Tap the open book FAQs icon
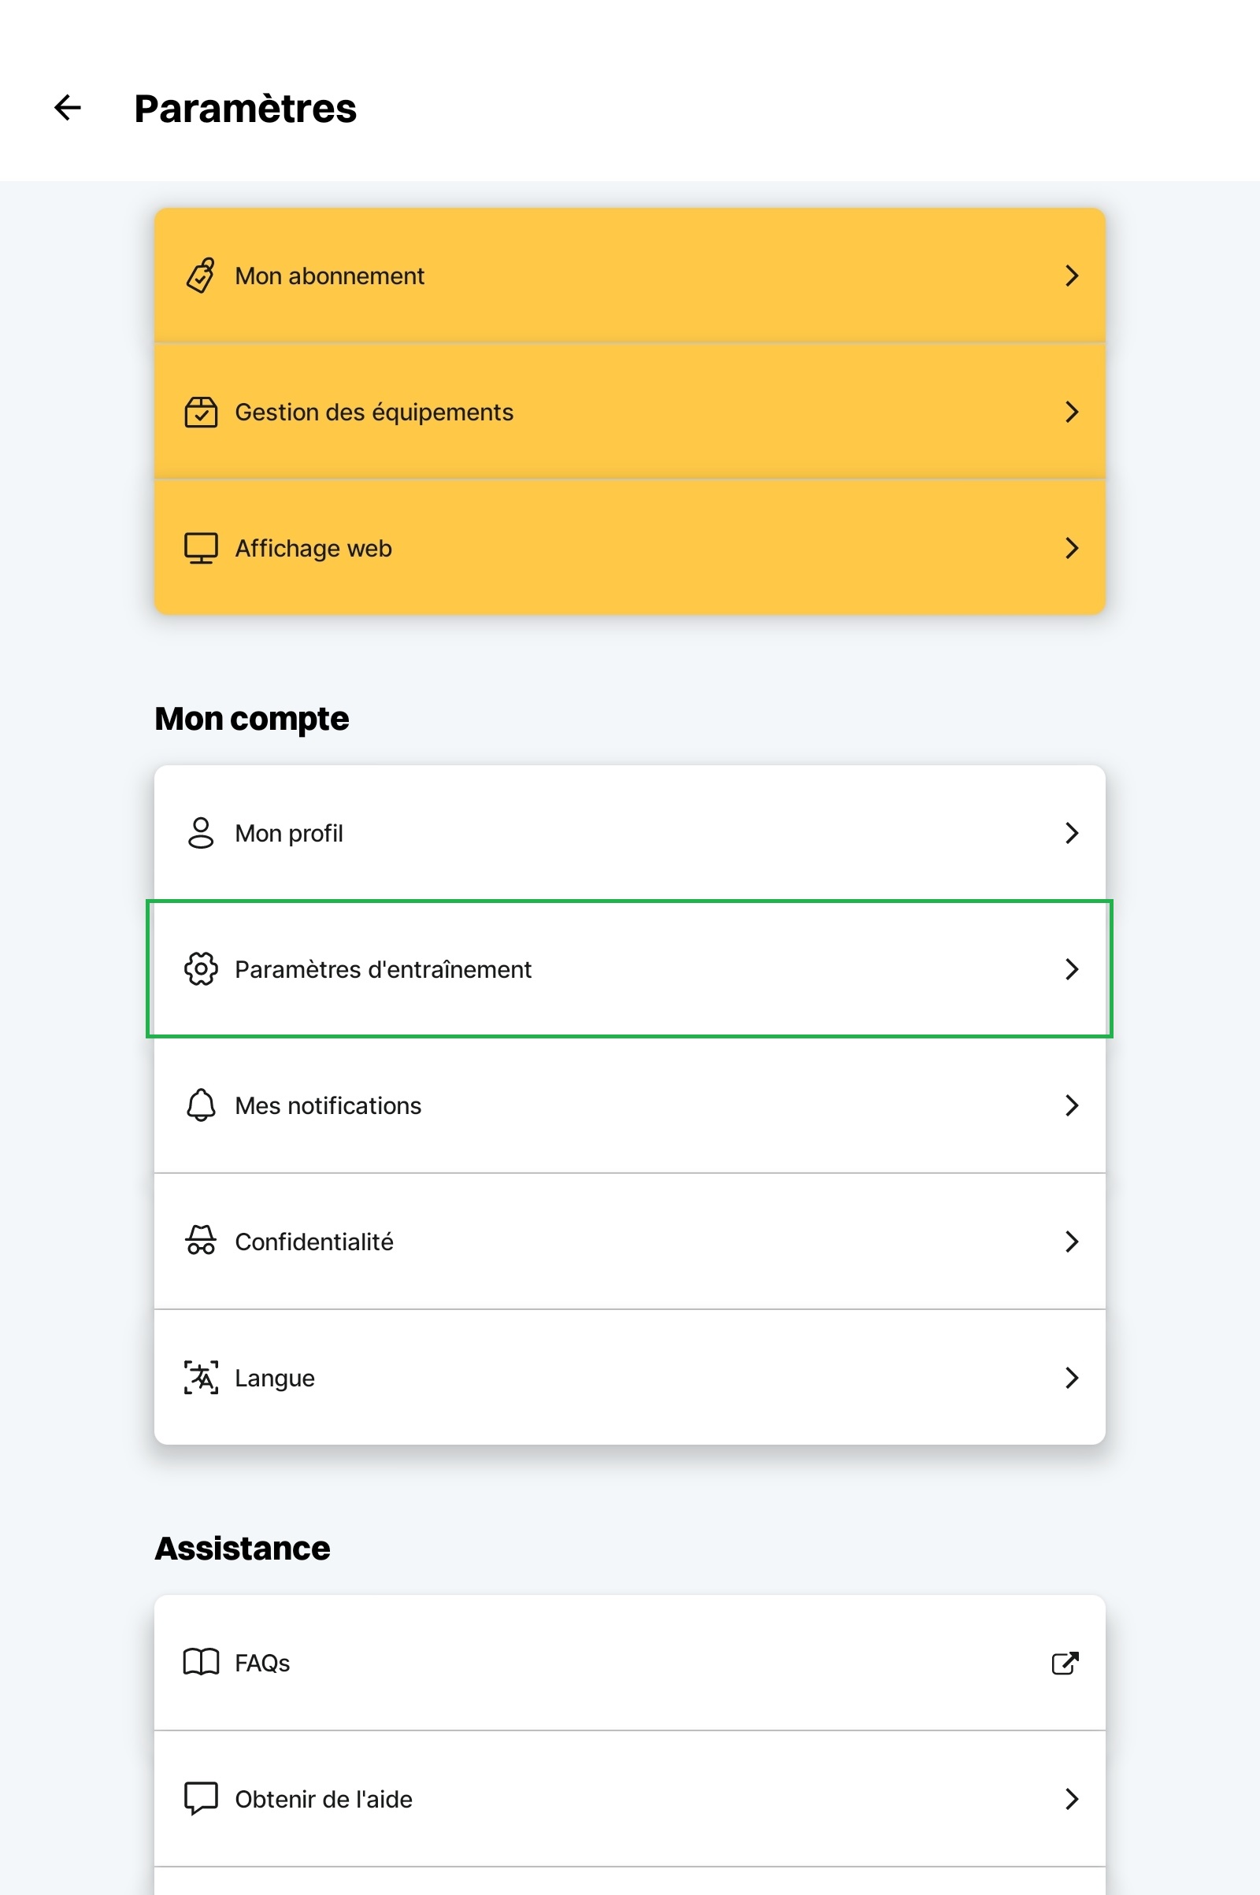The image size is (1260, 1895). [x=201, y=1662]
